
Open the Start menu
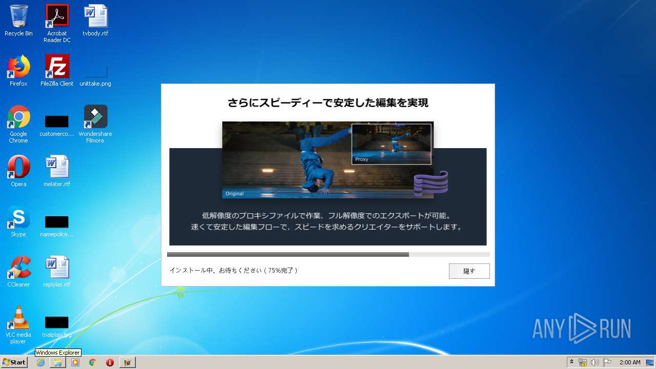[14, 362]
